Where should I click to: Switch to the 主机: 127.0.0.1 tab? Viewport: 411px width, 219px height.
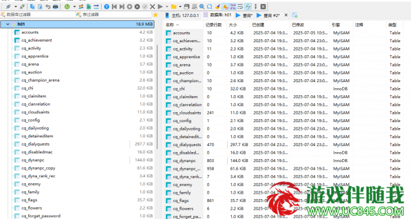tap(182, 15)
